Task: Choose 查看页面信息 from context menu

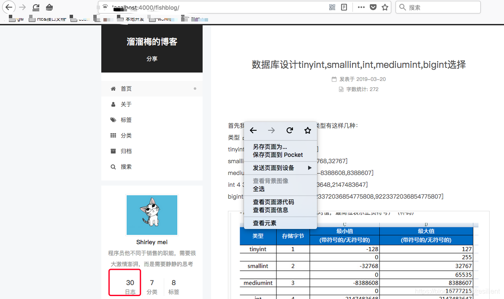Action: (280, 210)
